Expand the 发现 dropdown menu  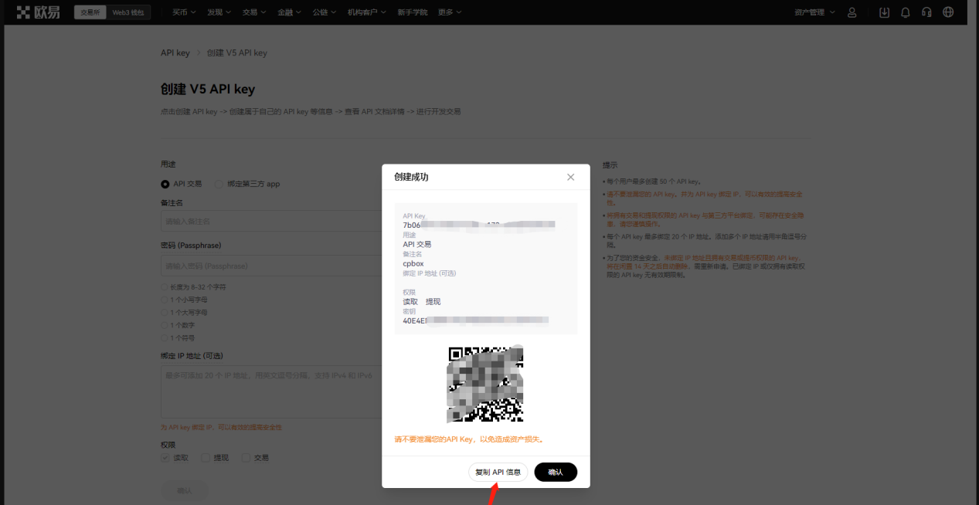coord(219,12)
